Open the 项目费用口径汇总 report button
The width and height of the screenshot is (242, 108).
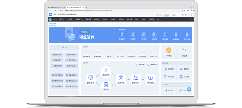pyautogui.click(x=71, y=81)
